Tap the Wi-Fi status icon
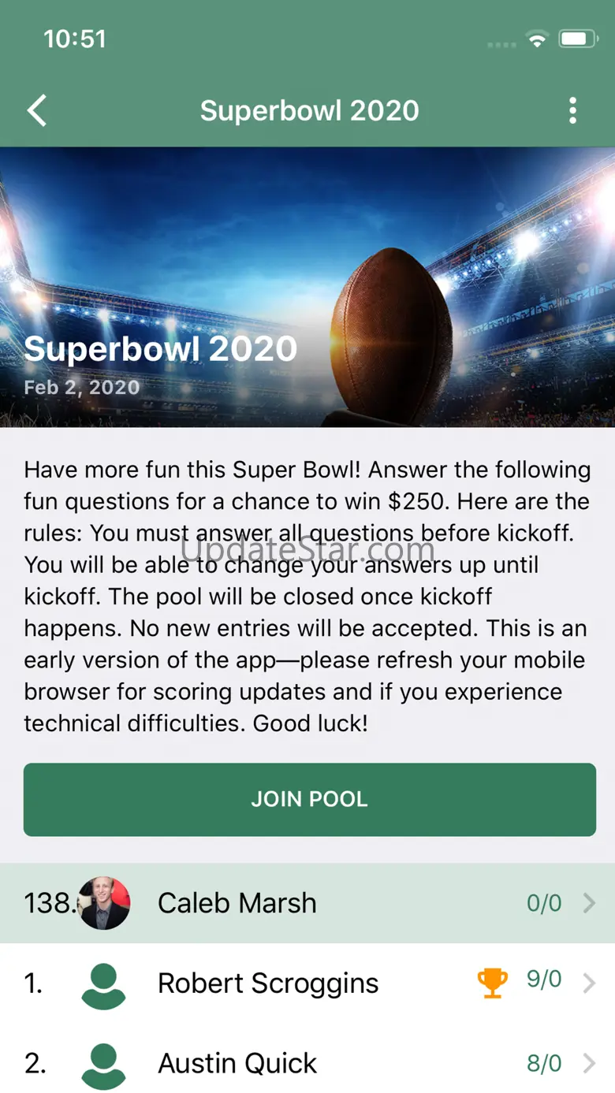The width and height of the screenshot is (615, 1093). (537, 39)
